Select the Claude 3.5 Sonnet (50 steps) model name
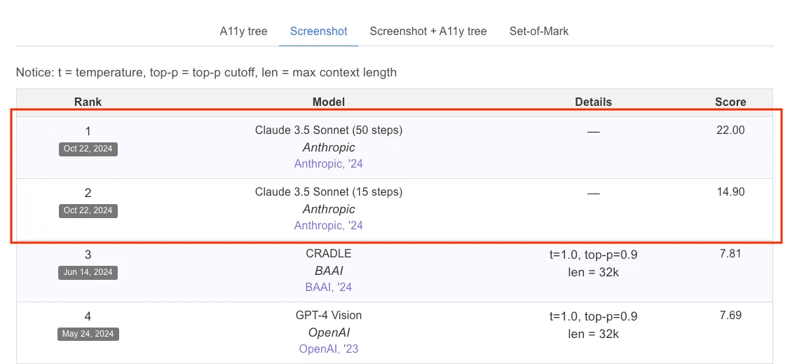The image size is (790, 364). 328,130
